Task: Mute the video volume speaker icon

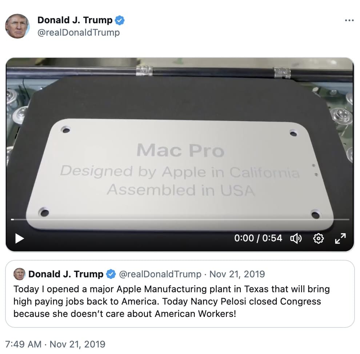Action: (x=296, y=238)
